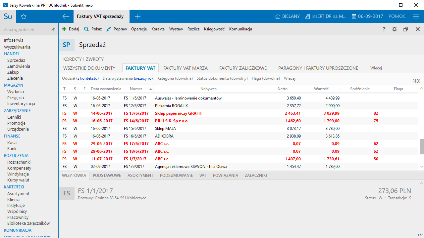This screenshot has height=238, width=424.
Task: Open the hamburger main menu
Action: coord(416,17)
